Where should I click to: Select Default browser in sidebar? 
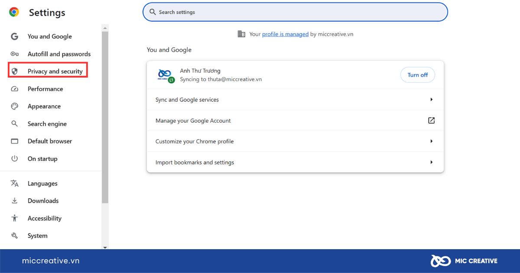(x=50, y=141)
